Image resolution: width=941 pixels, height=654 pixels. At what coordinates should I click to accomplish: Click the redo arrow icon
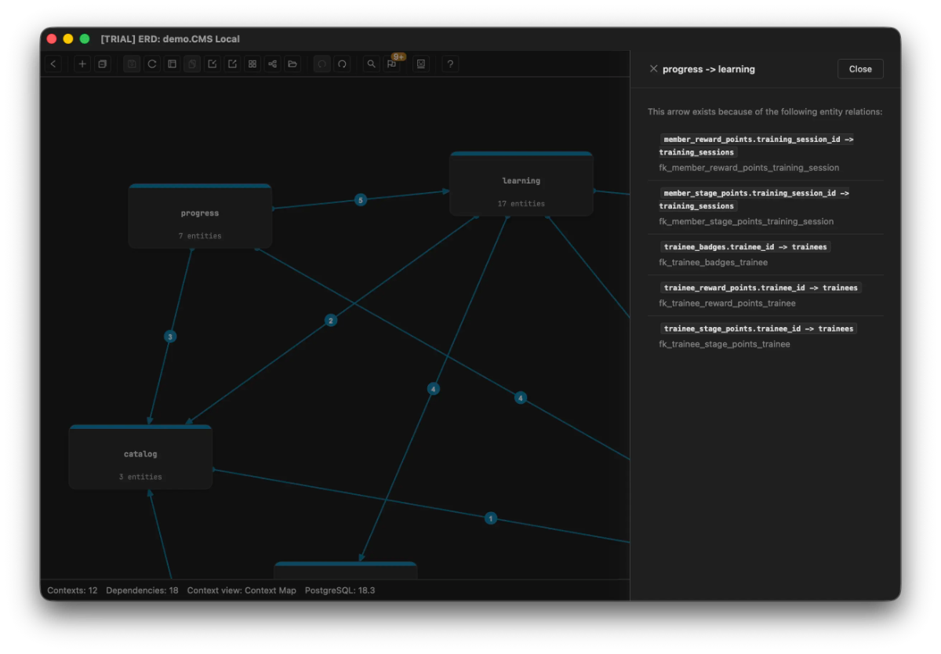click(342, 64)
